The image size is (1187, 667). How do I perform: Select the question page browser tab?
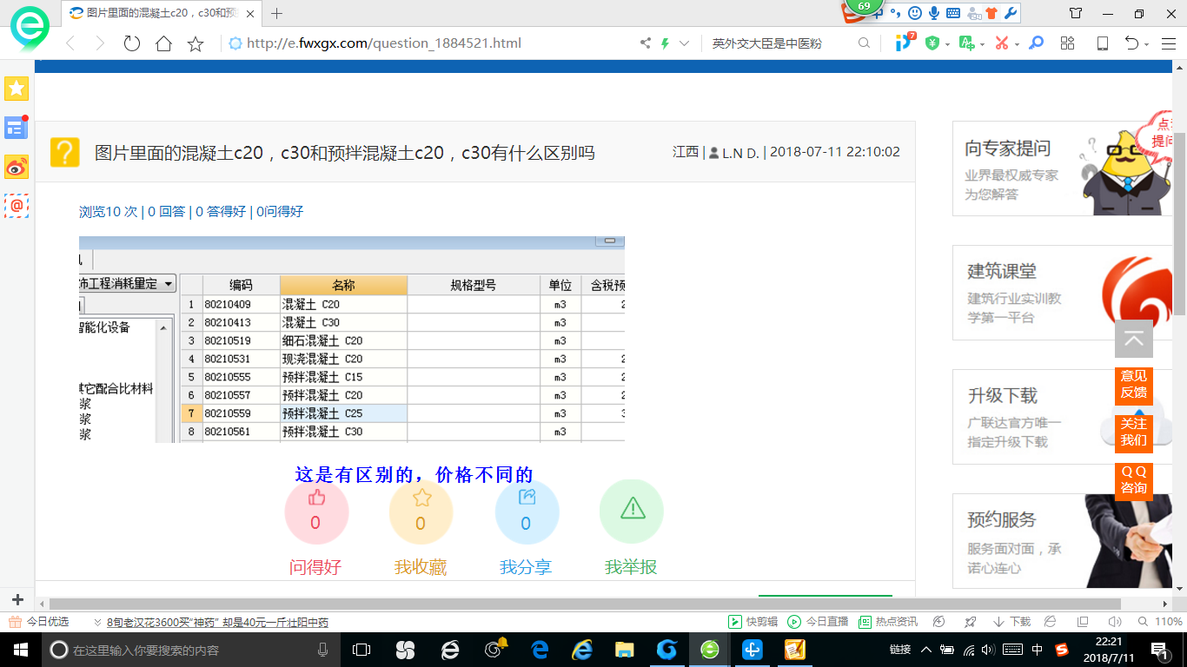(162, 13)
